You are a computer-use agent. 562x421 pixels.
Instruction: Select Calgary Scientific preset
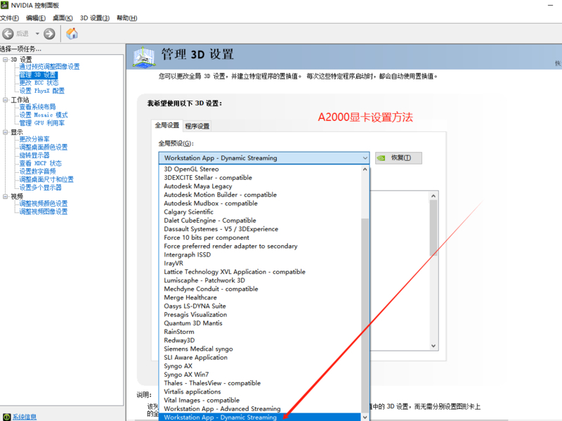260,212
